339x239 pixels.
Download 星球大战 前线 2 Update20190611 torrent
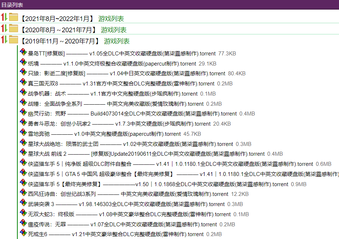tap(146, 154)
